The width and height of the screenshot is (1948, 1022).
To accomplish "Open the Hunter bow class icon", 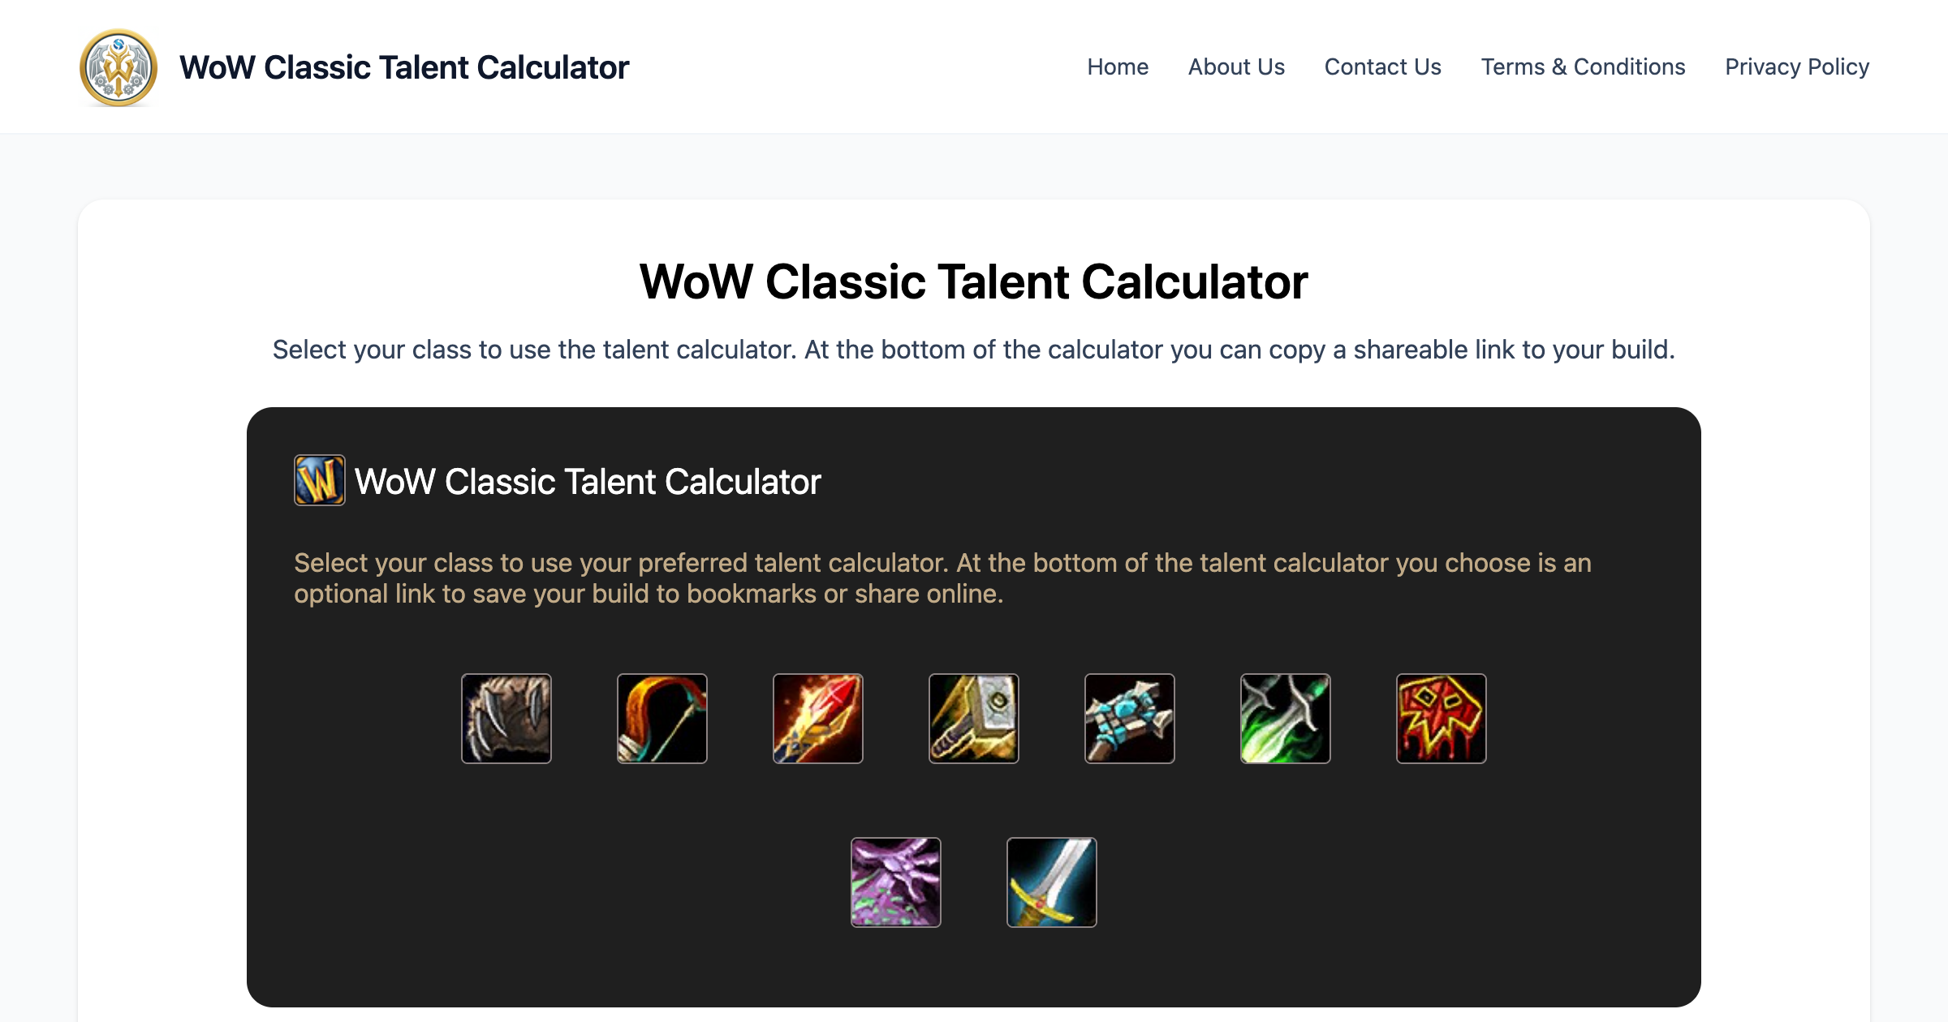I will [662, 719].
